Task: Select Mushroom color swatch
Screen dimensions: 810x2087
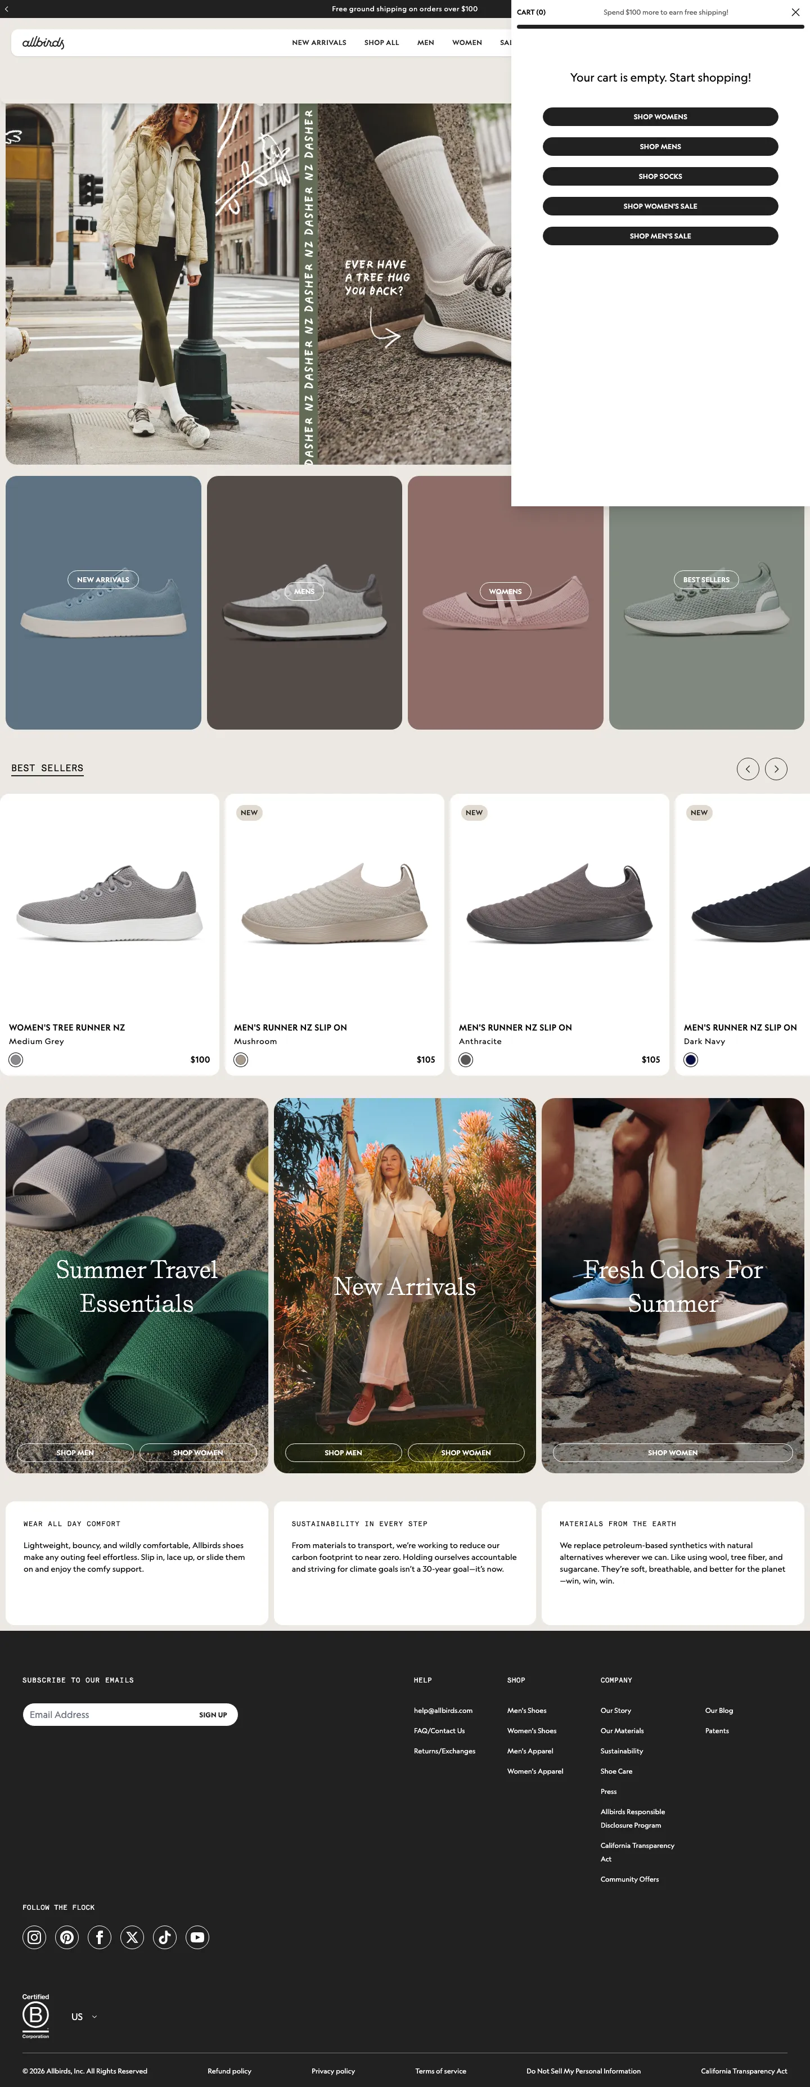Action: (241, 1060)
